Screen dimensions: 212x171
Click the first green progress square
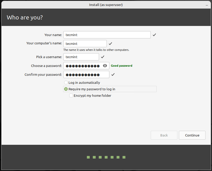click(88, 157)
